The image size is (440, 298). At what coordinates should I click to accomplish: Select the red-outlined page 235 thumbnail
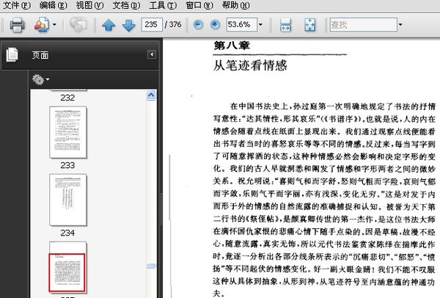tap(67, 267)
